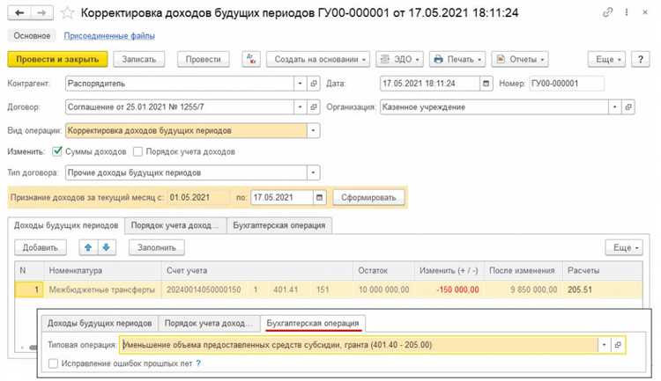
Task: Open the Отчеты menu
Action: pyautogui.click(x=520, y=59)
